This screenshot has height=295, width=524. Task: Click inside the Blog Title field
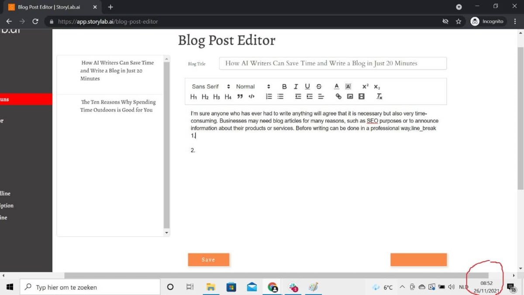pyautogui.click(x=333, y=63)
